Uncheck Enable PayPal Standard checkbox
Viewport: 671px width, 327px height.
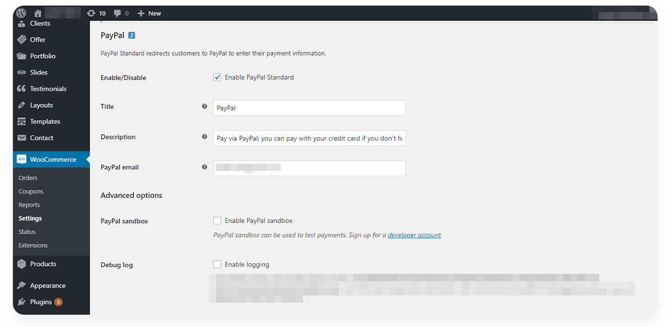click(218, 78)
